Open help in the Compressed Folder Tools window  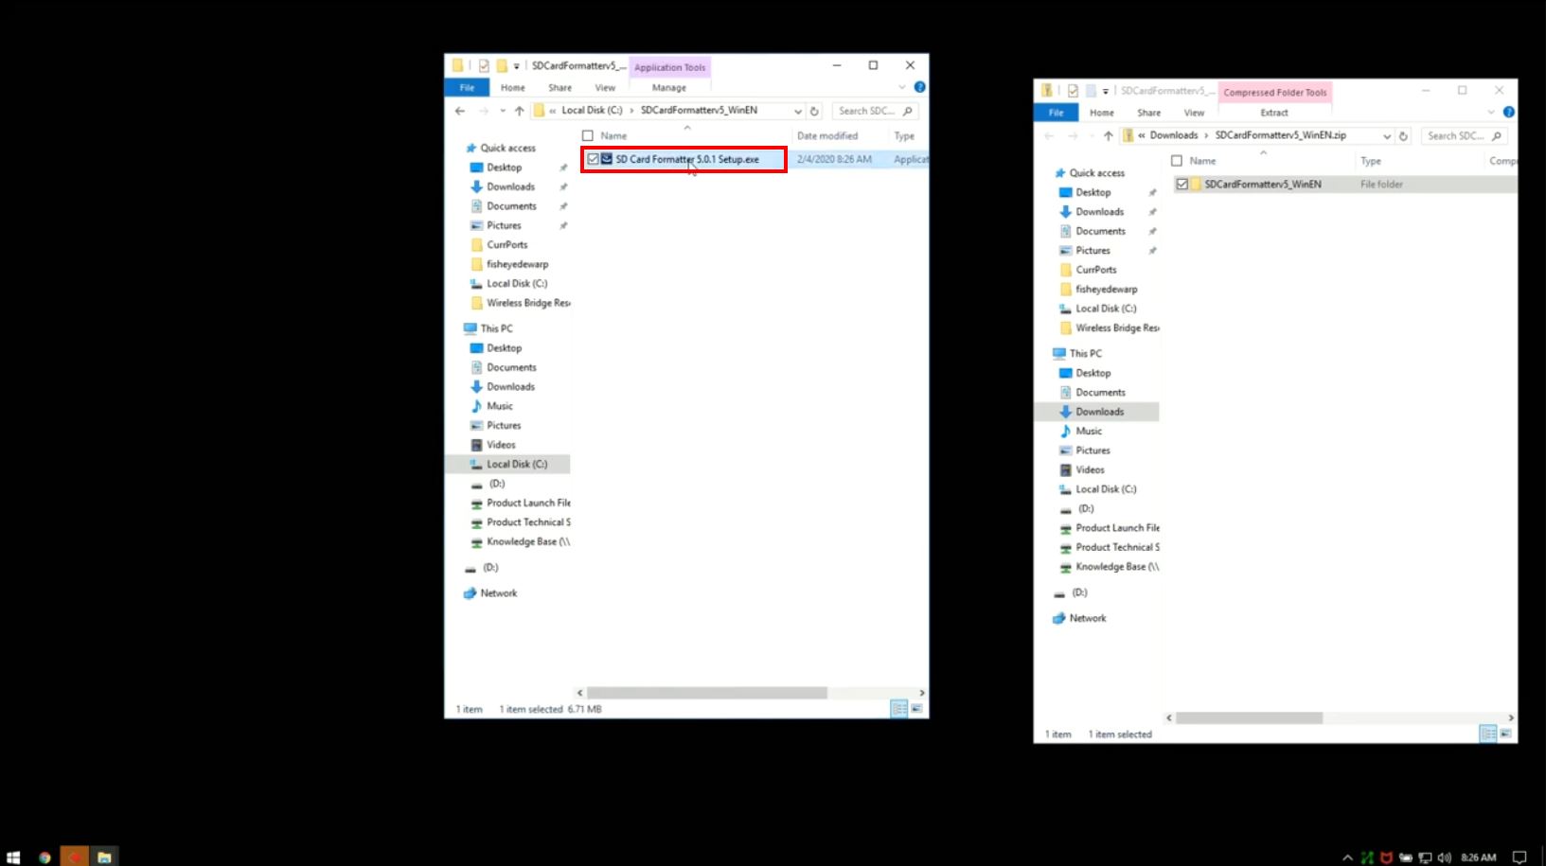[x=1508, y=112]
